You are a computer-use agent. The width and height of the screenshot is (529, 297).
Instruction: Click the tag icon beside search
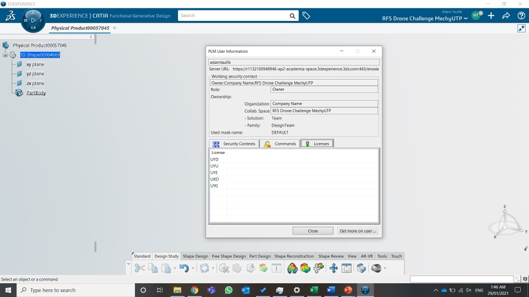point(306,15)
